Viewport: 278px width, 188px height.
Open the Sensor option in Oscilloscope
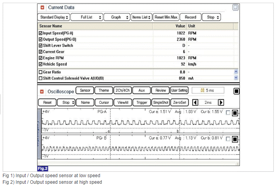(x=85, y=90)
